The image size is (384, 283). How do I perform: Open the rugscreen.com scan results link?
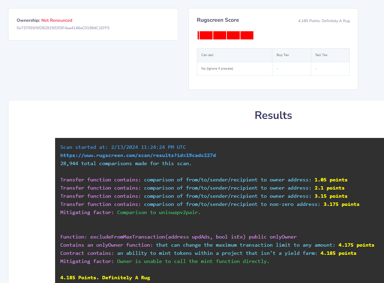pyautogui.click(x=138, y=155)
